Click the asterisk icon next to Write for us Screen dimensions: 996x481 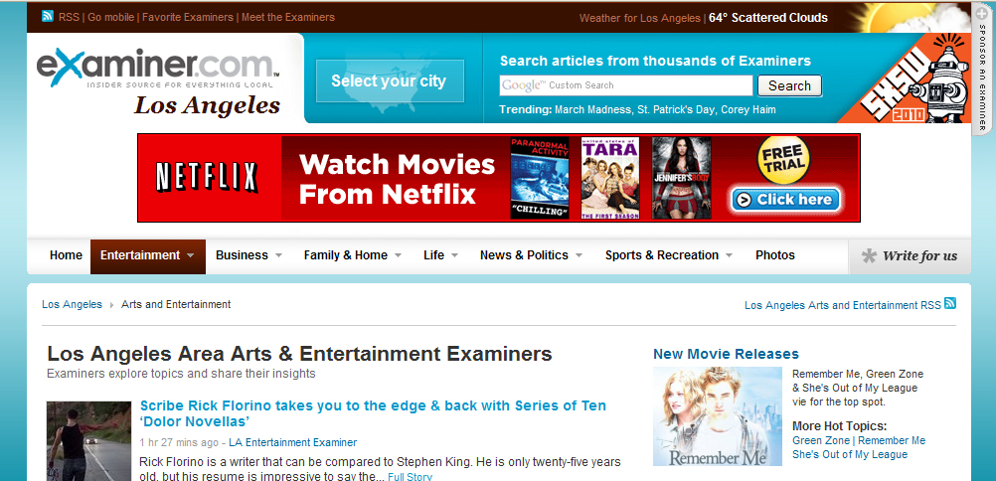pos(869,256)
